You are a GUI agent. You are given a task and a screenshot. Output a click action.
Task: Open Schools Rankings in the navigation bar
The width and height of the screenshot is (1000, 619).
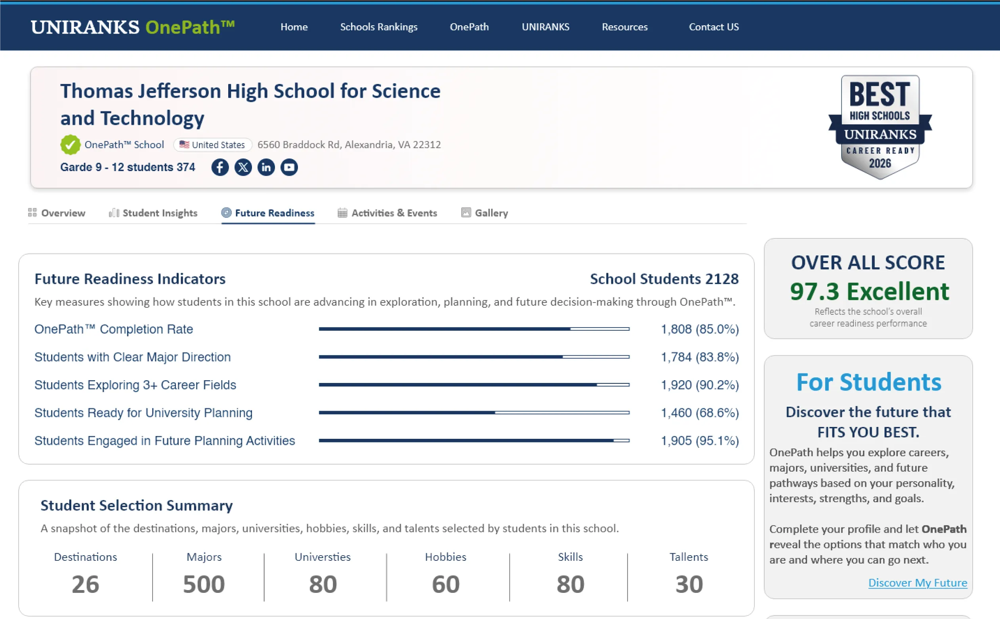coord(379,27)
